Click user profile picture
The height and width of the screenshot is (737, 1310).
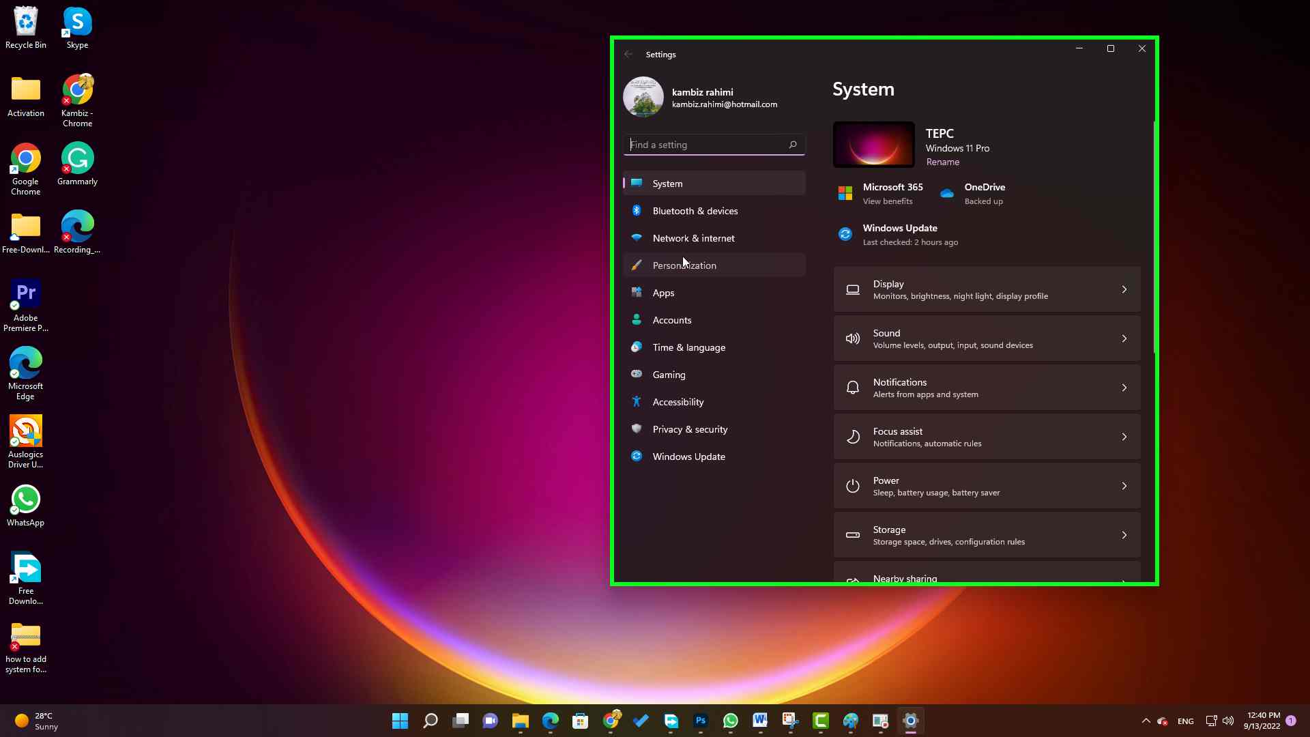pyautogui.click(x=644, y=97)
